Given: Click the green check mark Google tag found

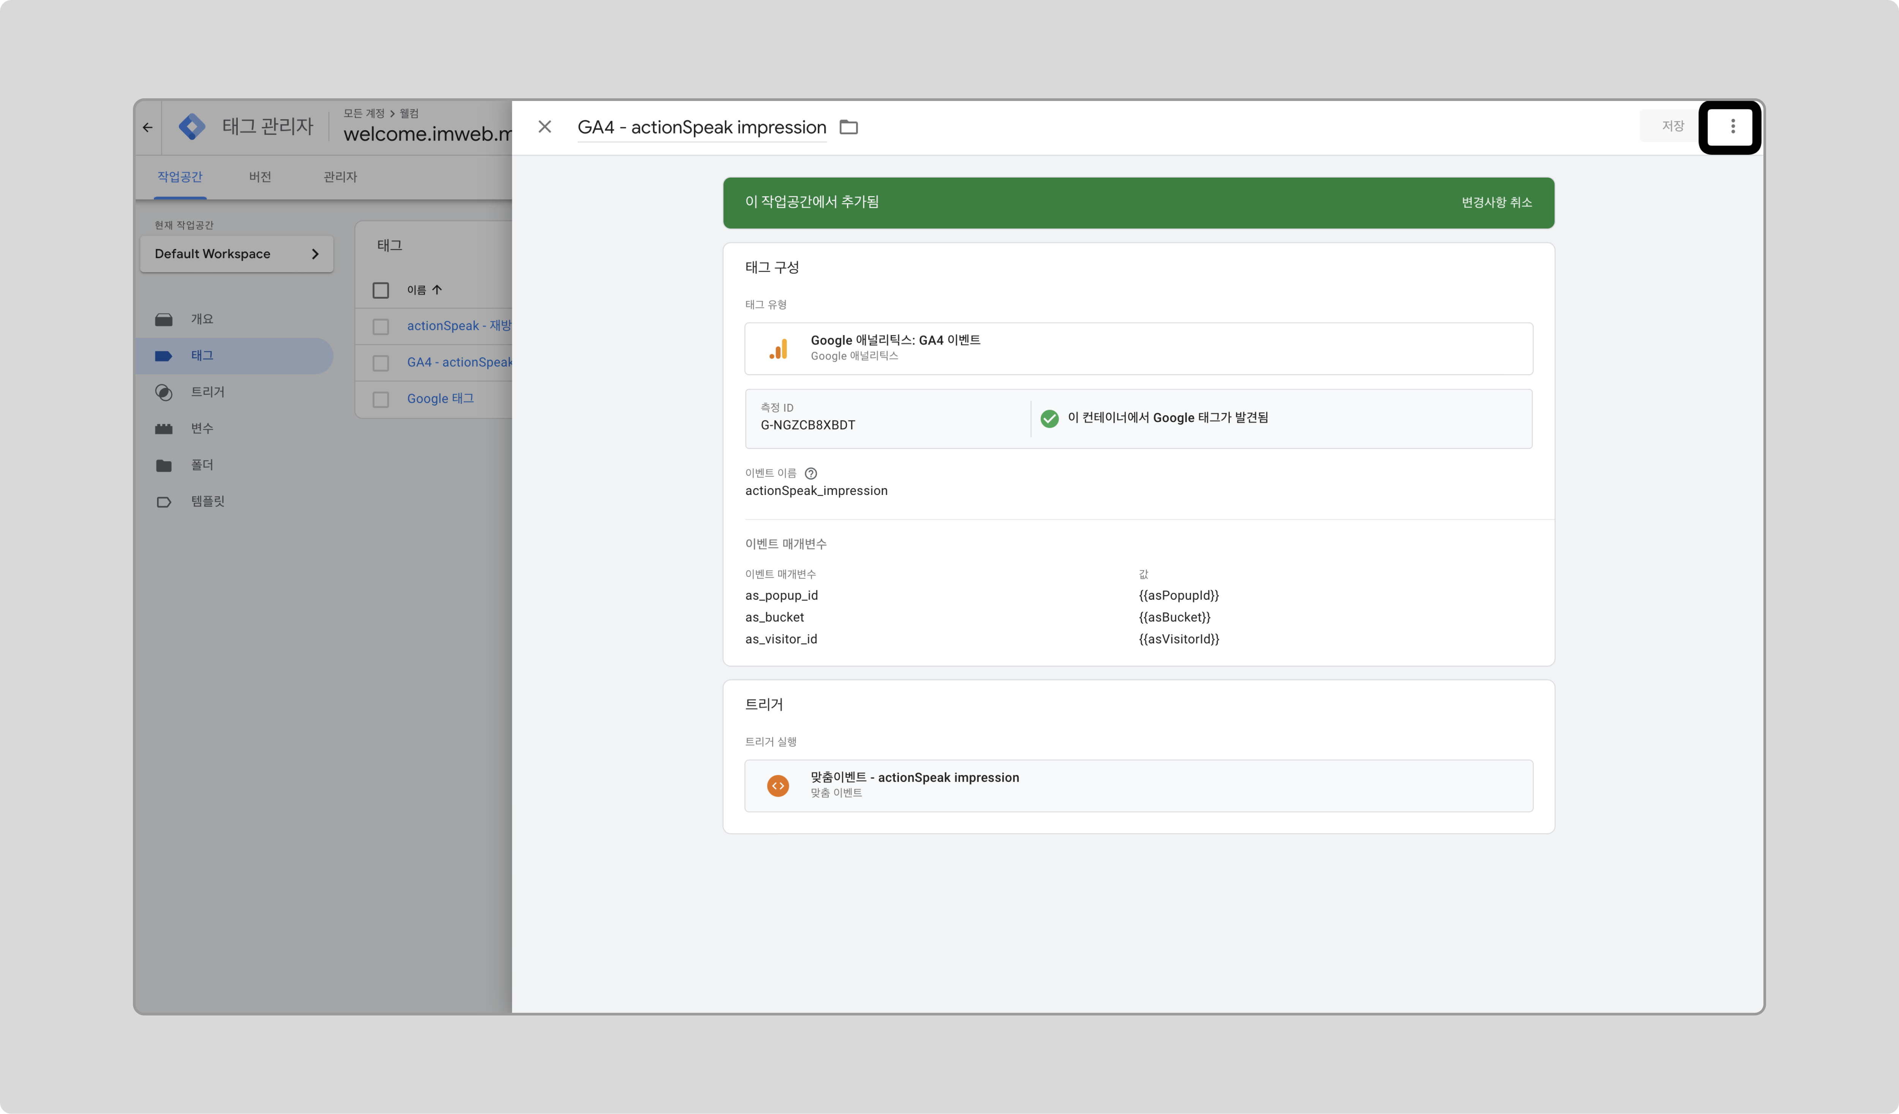Looking at the screenshot, I should (1049, 418).
